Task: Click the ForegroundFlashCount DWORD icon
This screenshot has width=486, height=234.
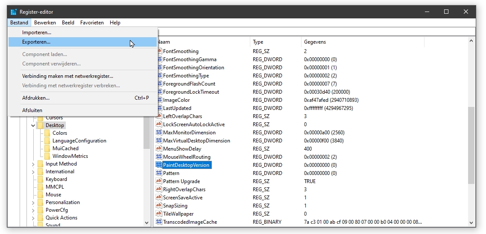Action: (x=159, y=84)
